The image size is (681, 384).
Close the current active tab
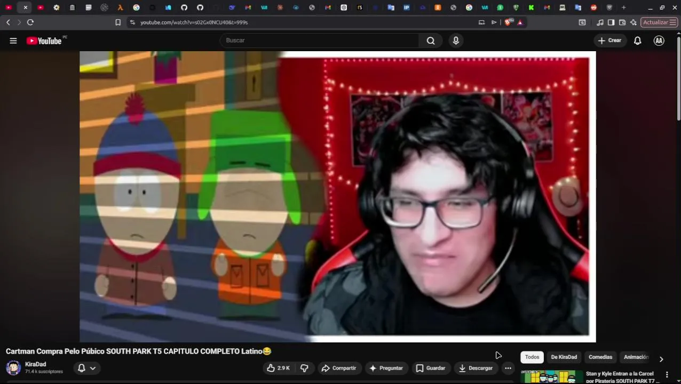click(x=25, y=7)
